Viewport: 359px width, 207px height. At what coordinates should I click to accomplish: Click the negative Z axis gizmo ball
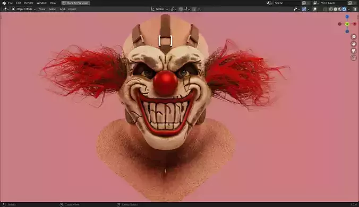[347, 31]
